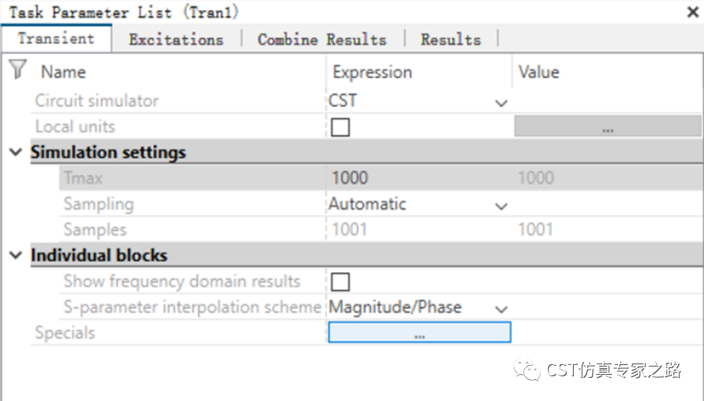Switch to the Excitations tab

[176, 40]
